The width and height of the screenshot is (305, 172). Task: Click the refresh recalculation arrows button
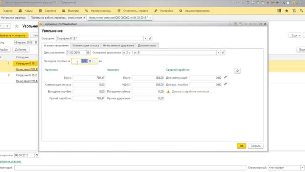tap(237, 71)
